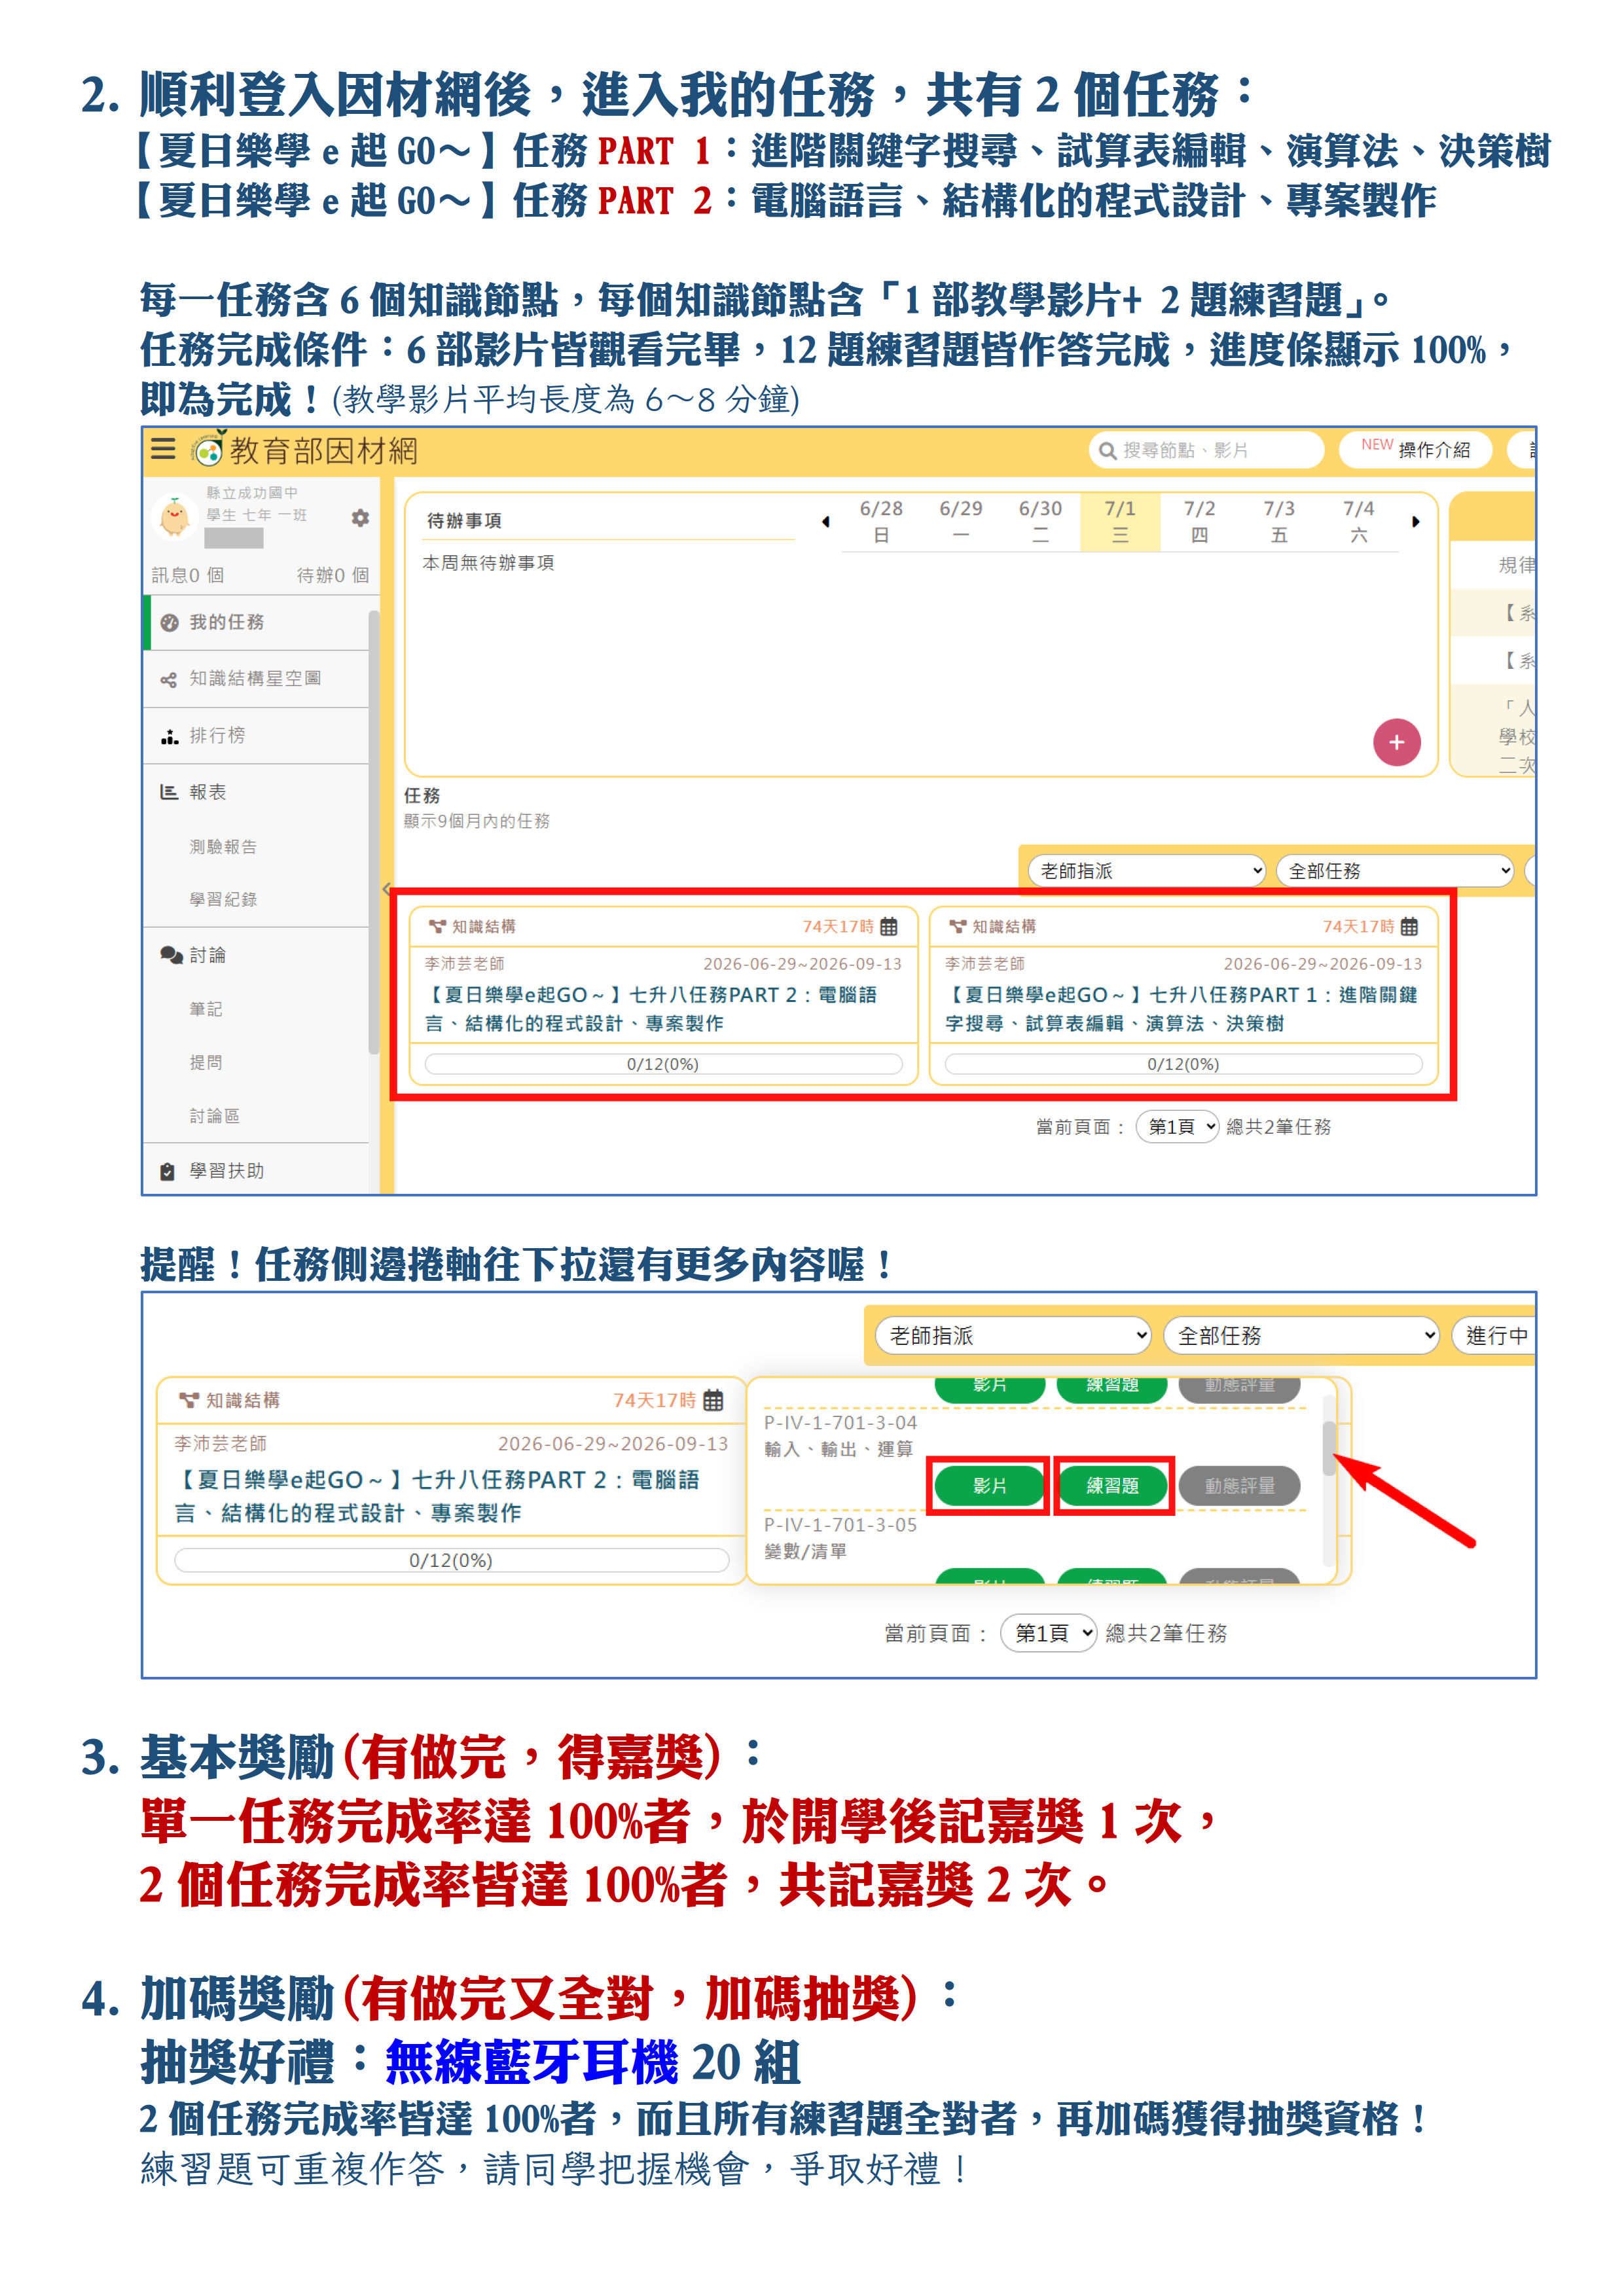The width and height of the screenshot is (1624, 2296).
Task: Select date 7/2 四 in calendar
Action: tap(1199, 522)
